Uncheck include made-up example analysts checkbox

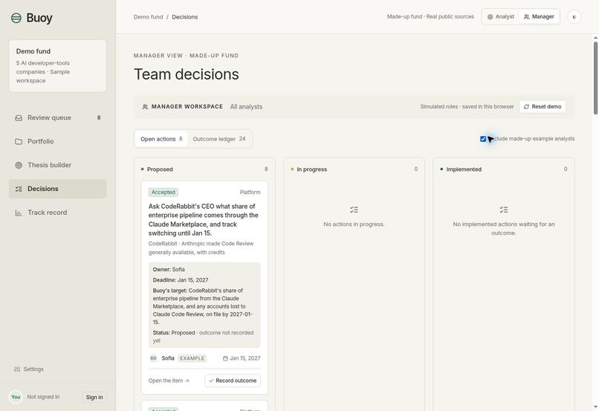tap(483, 139)
